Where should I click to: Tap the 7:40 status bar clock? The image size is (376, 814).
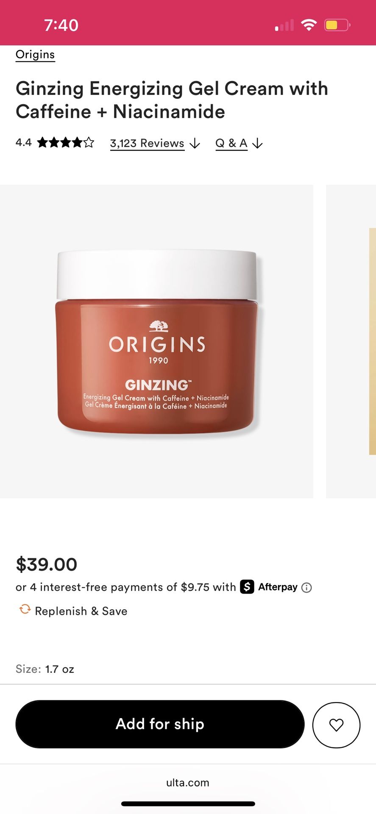pos(61,25)
